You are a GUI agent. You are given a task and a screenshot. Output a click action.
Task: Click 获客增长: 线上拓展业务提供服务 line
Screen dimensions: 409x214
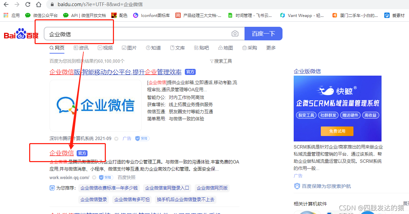(180, 104)
